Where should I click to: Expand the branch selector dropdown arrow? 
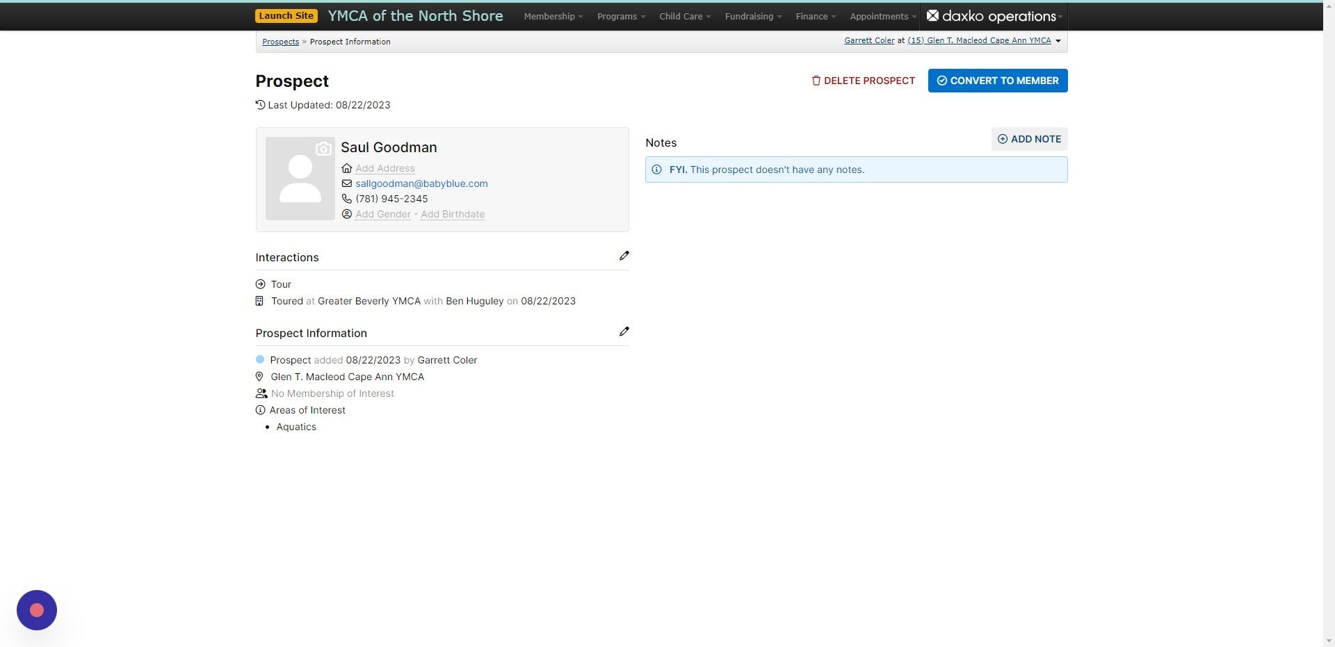(x=1058, y=41)
